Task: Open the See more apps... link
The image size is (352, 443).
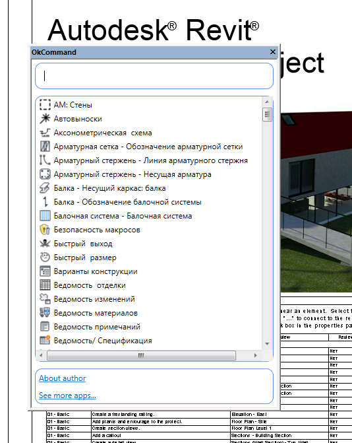Action: [67, 395]
